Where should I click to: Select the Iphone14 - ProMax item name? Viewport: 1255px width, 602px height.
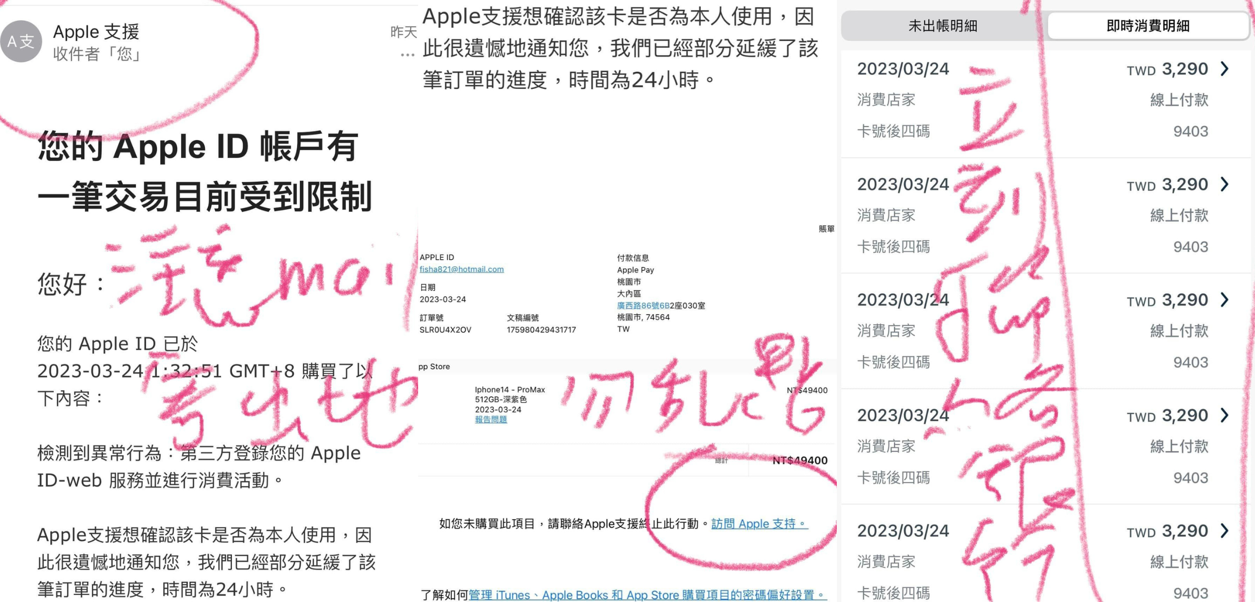[510, 390]
